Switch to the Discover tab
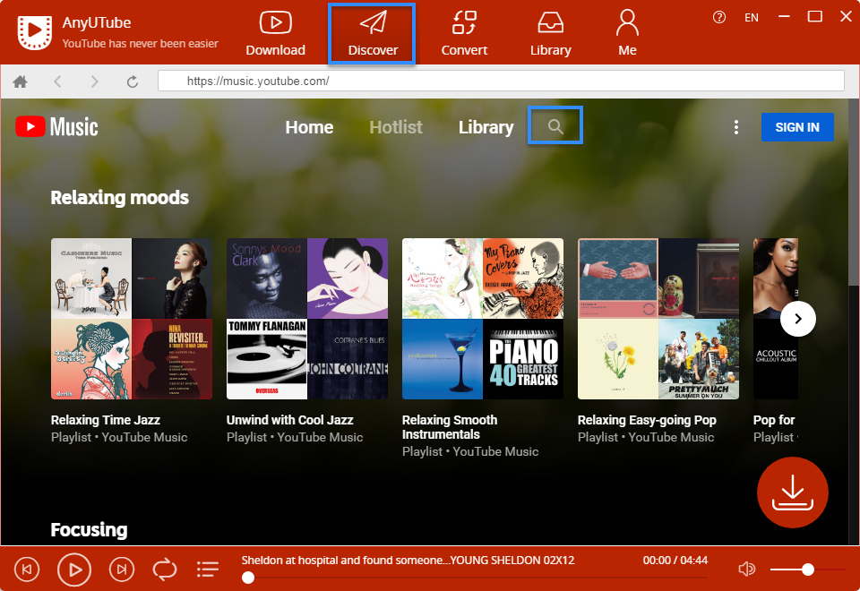860x591 pixels. coord(373,34)
